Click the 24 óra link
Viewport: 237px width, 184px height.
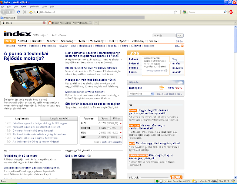(x=180, y=41)
